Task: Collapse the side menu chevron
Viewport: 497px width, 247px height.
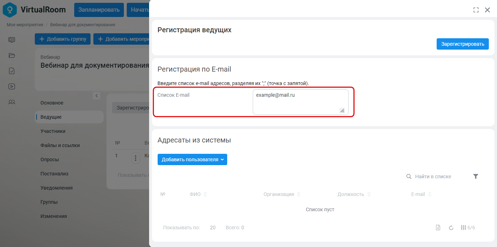Action: [x=97, y=96]
